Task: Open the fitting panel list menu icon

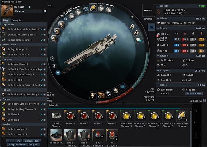Action: coord(151,27)
